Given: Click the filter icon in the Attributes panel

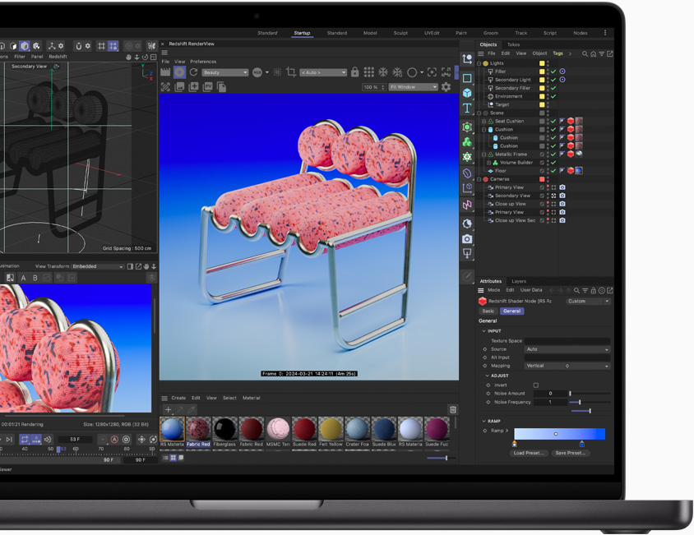Looking at the screenshot, I should point(585,290).
